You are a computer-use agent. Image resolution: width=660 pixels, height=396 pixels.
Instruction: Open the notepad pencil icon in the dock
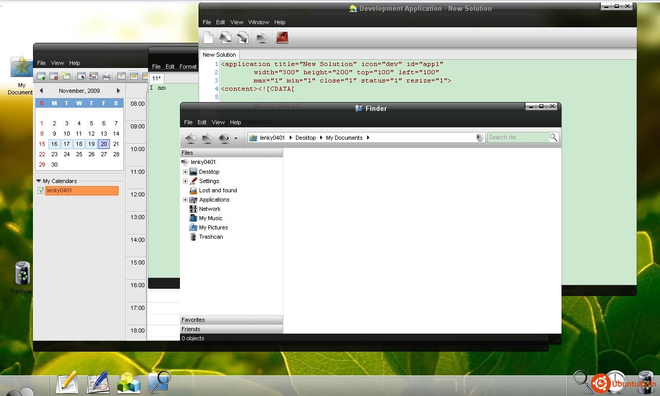click(x=67, y=383)
